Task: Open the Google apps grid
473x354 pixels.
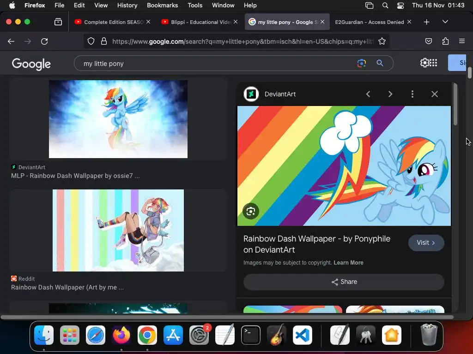Action: (x=433, y=63)
